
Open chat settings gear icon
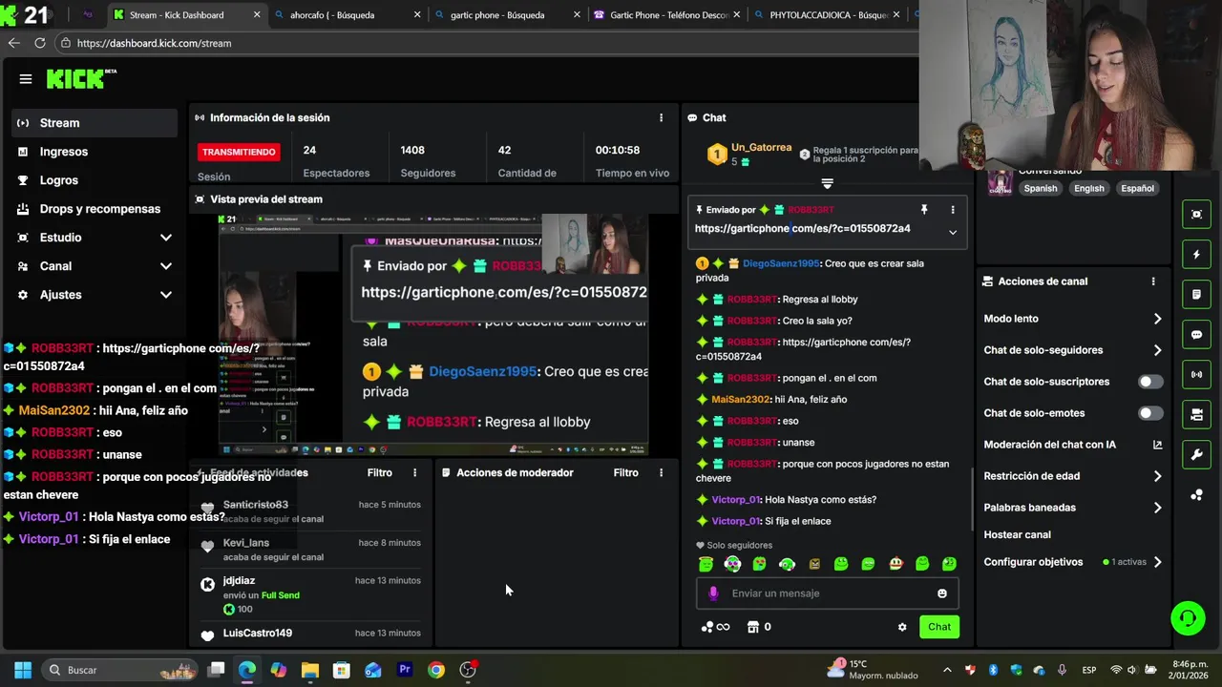click(902, 627)
